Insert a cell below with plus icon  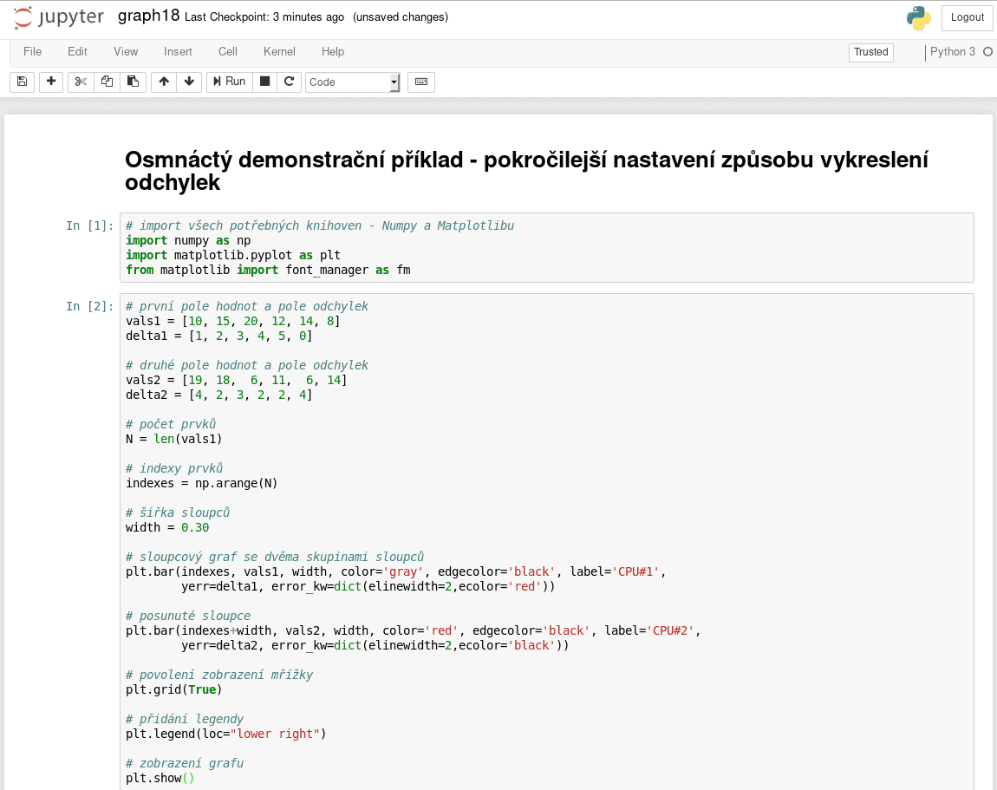(x=51, y=82)
